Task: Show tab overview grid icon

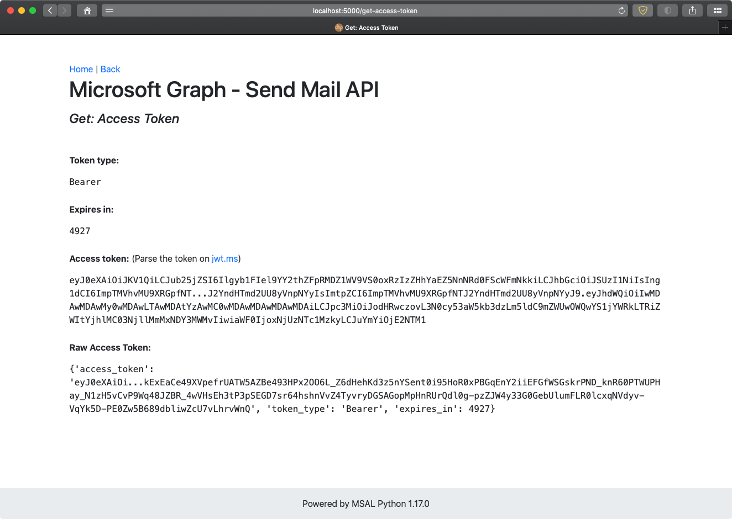Action: [717, 10]
